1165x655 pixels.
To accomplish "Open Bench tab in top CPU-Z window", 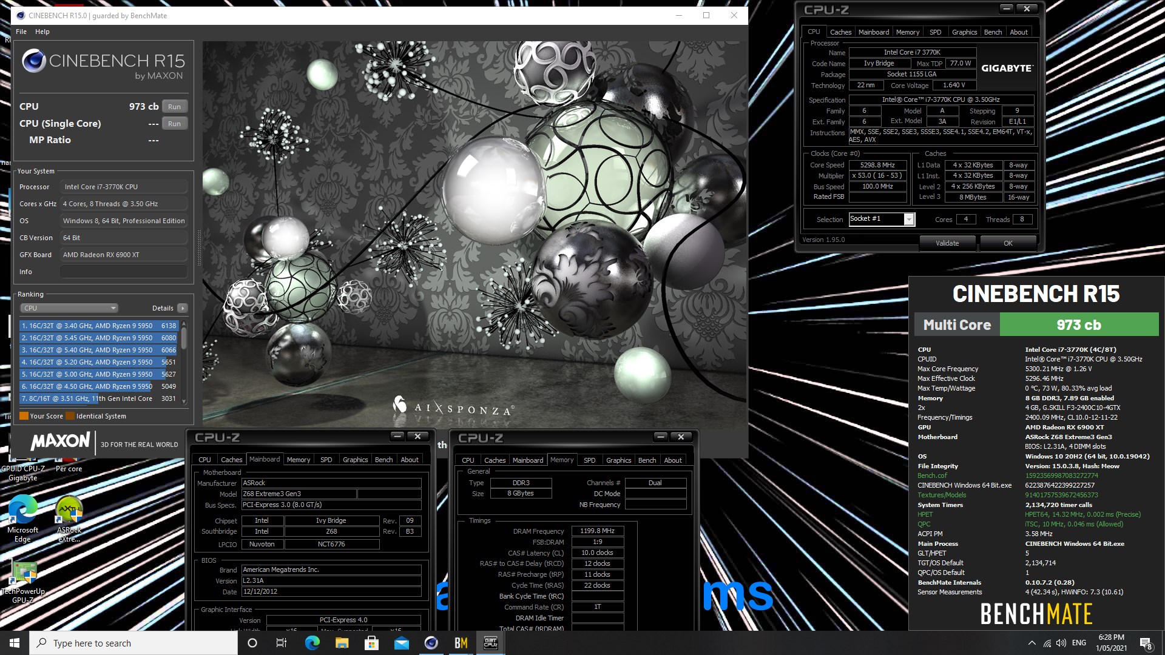I will coord(993,32).
